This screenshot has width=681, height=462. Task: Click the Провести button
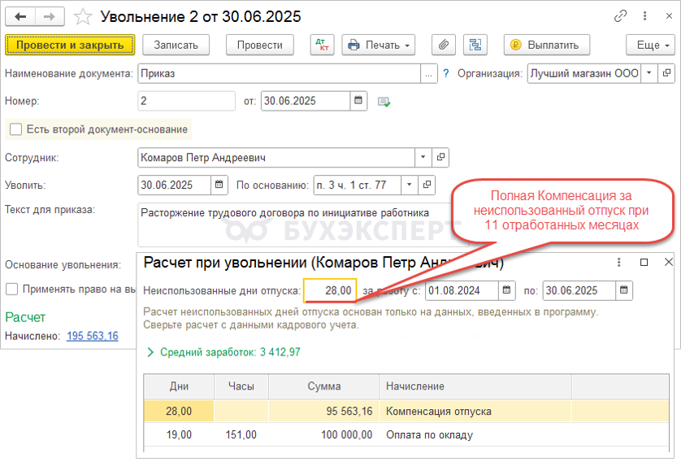click(260, 45)
